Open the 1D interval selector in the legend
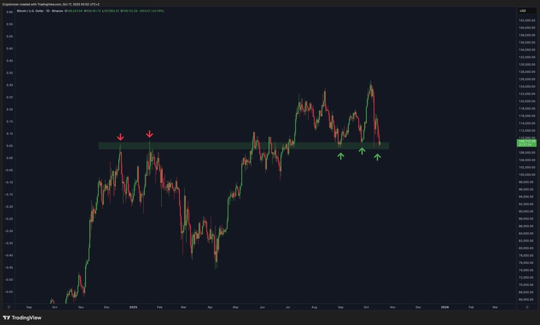 (48, 11)
